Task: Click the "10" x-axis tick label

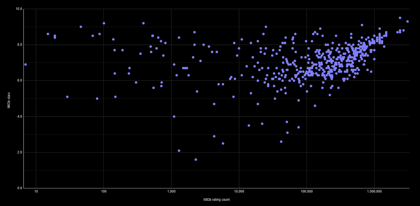Action: click(36, 192)
